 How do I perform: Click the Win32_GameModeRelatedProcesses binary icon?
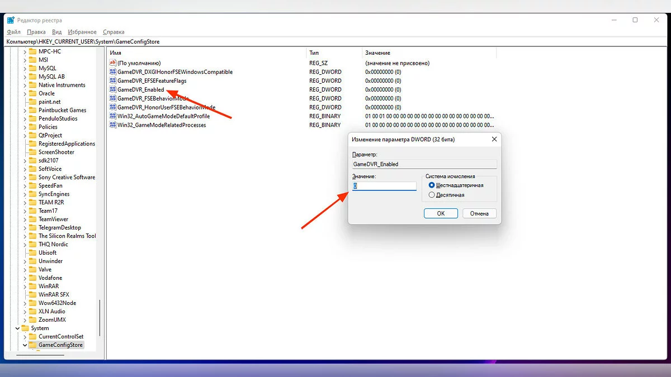(x=112, y=125)
